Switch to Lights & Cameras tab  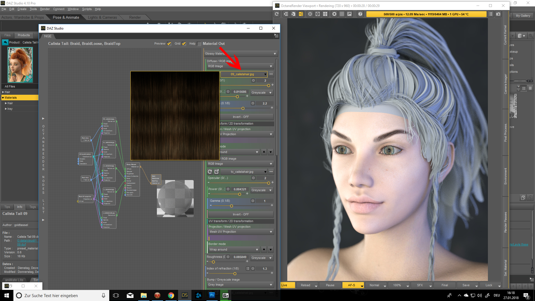102,17
